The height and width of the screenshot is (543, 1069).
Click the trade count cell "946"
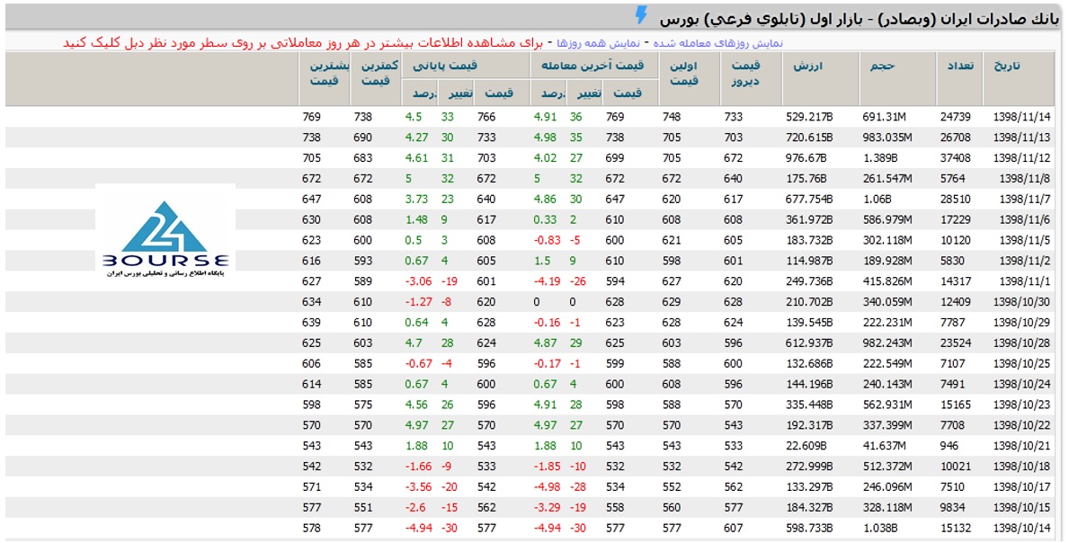[x=949, y=446]
